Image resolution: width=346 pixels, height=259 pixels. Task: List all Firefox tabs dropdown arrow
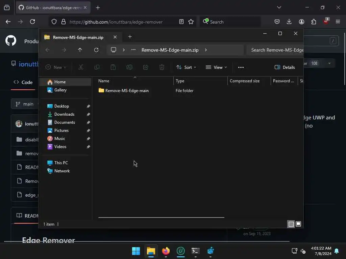coord(279,7)
